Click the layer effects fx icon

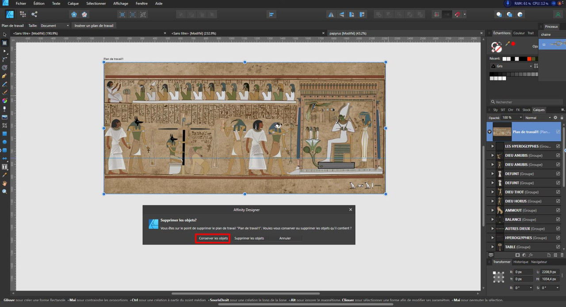tap(531, 255)
